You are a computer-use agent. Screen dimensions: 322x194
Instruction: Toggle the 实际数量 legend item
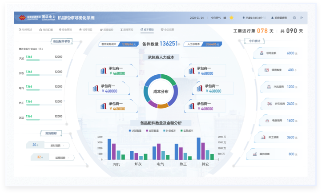[x=152, y=131]
